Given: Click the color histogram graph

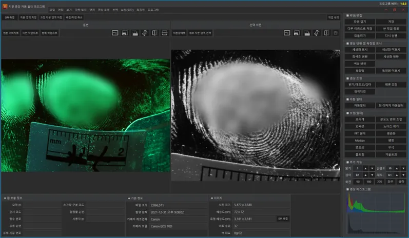Looking at the screenshot, I should point(376,203).
